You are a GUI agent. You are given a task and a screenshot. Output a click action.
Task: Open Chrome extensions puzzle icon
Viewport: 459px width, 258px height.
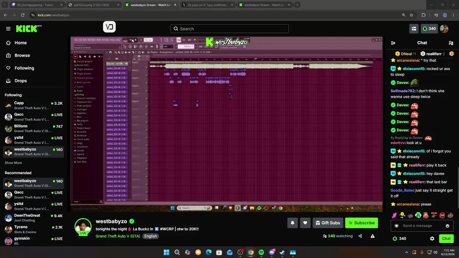(x=423, y=15)
